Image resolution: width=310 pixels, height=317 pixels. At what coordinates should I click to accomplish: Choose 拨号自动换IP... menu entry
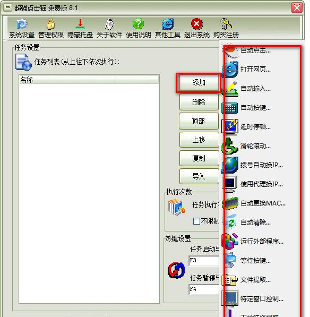pyautogui.click(x=262, y=165)
